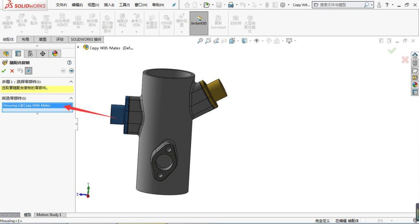Open SOLIDWORKS Resources task pane icon
This screenshot has height=224, width=419.
tap(415, 55)
